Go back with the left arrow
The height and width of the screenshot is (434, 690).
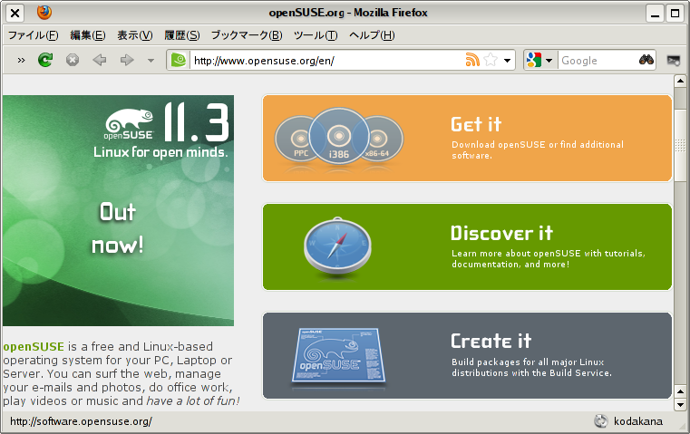pos(100,60)
